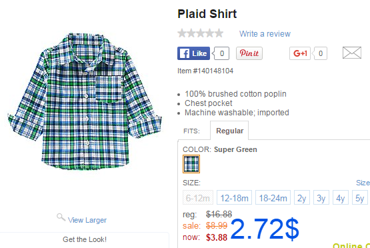Screen dimensions: 370x248
Task: Switch to the Regular fit tab
Action: tap(229, 131)
